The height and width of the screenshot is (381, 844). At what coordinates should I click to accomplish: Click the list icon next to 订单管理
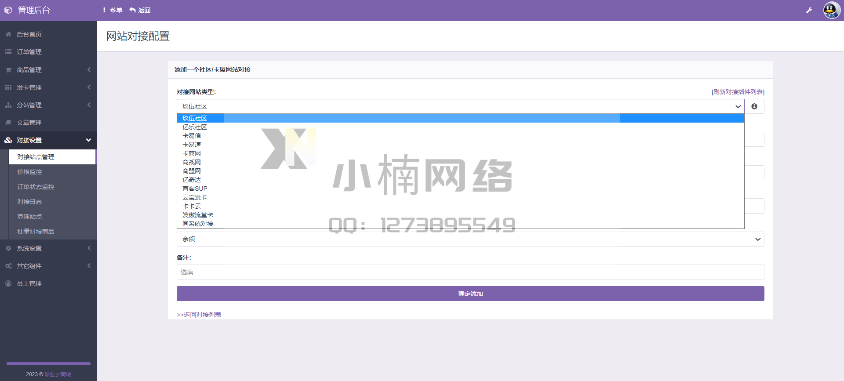click(8, 52)
